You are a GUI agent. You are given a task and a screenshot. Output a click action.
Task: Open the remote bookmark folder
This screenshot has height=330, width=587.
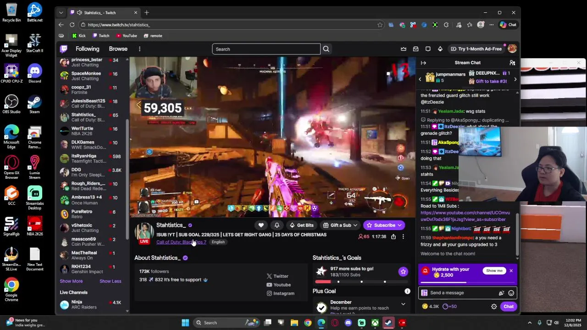pos(153,36)
